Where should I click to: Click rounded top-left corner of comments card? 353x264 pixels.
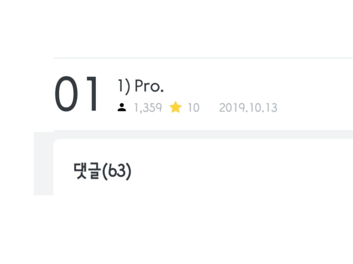coord(56,142)
